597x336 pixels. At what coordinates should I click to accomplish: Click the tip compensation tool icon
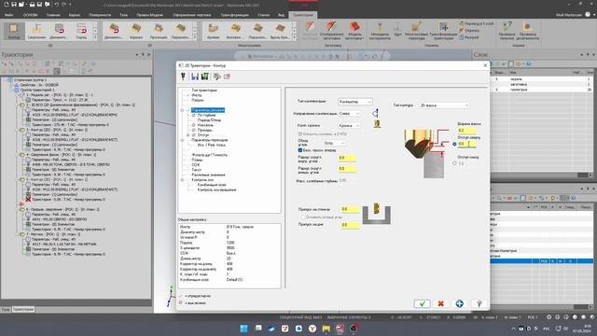(x=377, y=124)
